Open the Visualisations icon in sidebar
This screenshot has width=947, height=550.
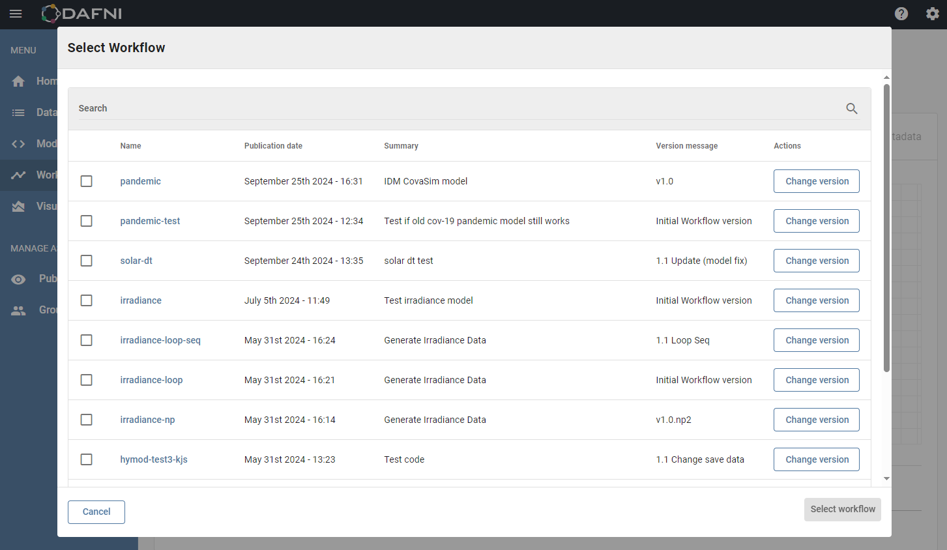pos(18,206)
